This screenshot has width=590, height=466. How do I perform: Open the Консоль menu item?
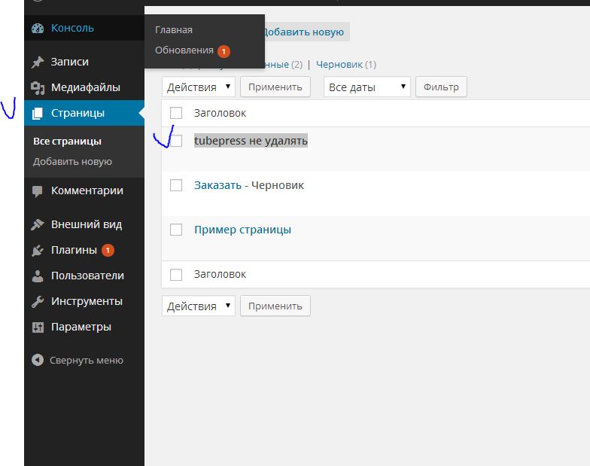point(84,29)
